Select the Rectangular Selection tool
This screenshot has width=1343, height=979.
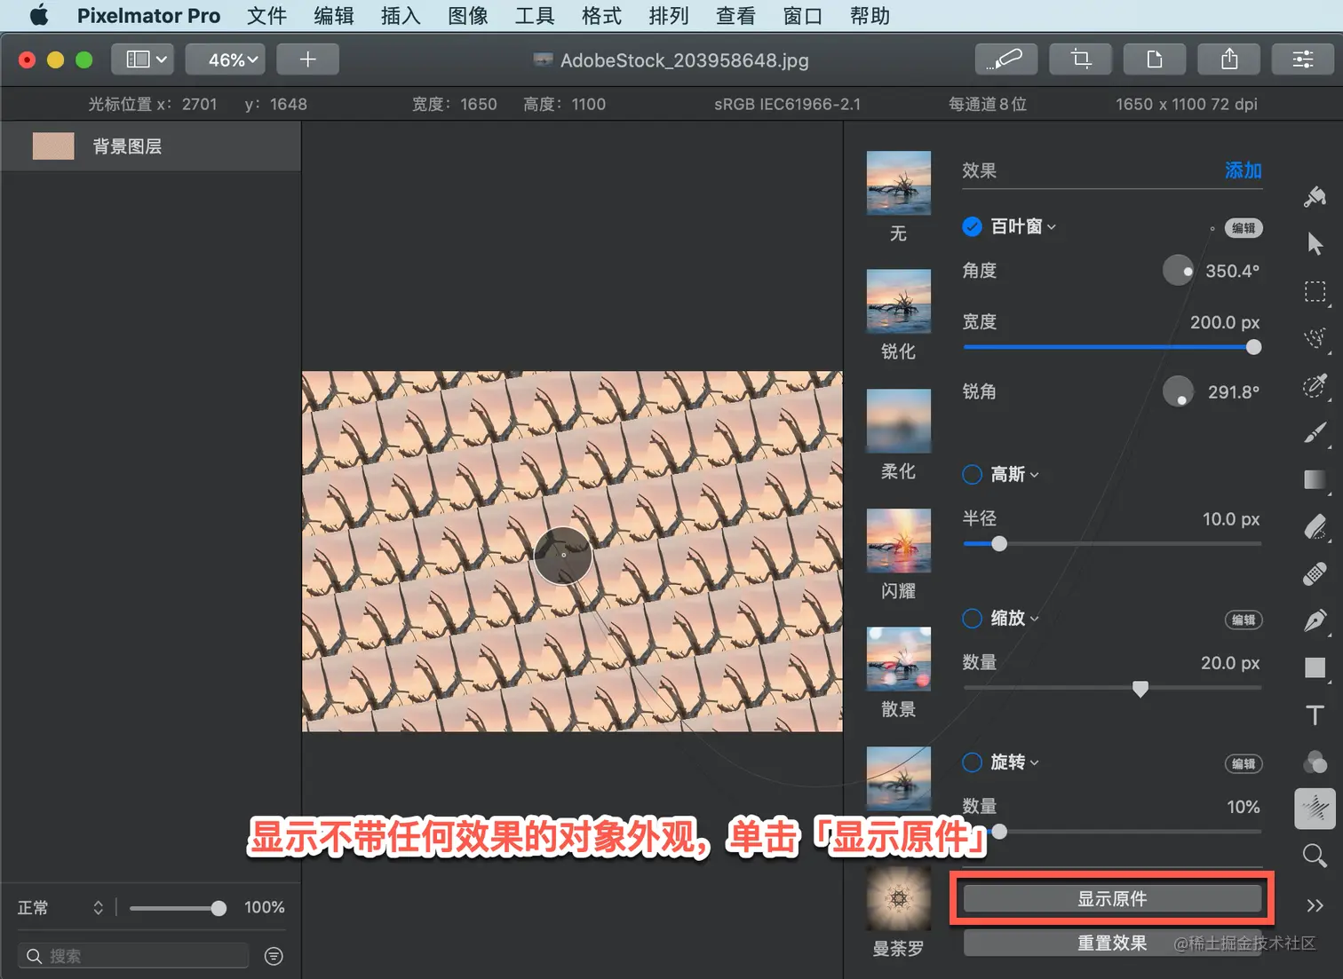1315,291
